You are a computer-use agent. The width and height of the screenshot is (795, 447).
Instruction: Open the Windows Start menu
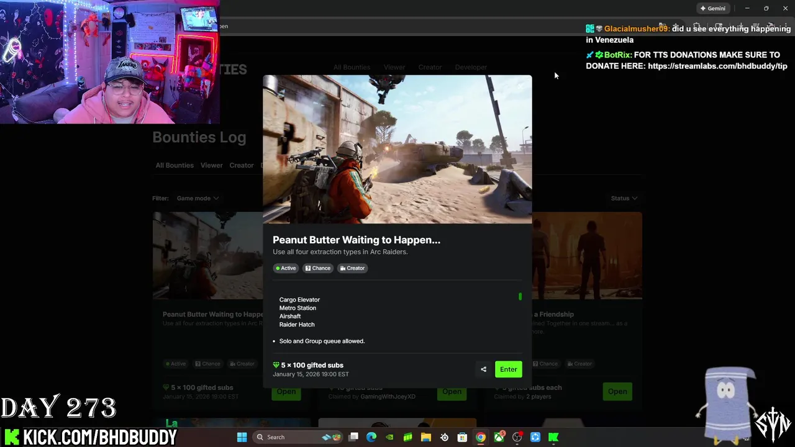[x=242, y=437]
